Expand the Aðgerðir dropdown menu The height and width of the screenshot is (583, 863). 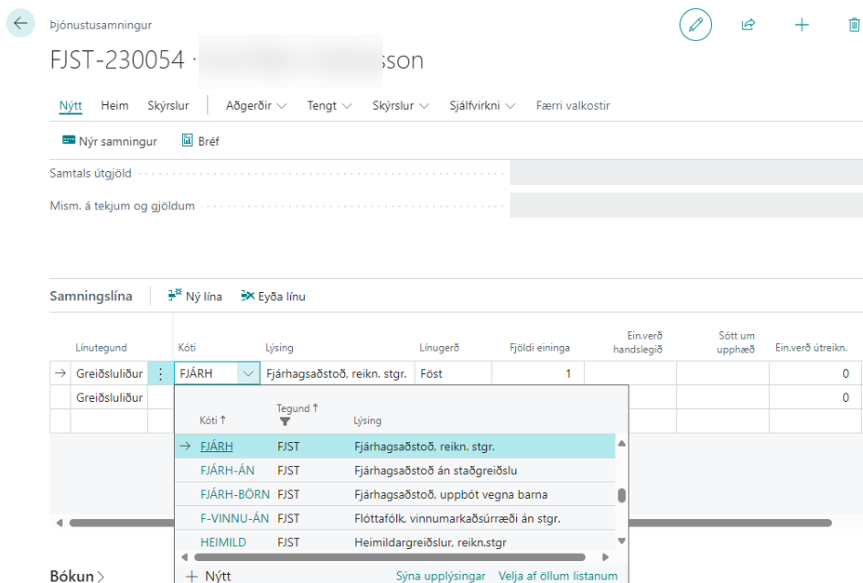[256, 105]
